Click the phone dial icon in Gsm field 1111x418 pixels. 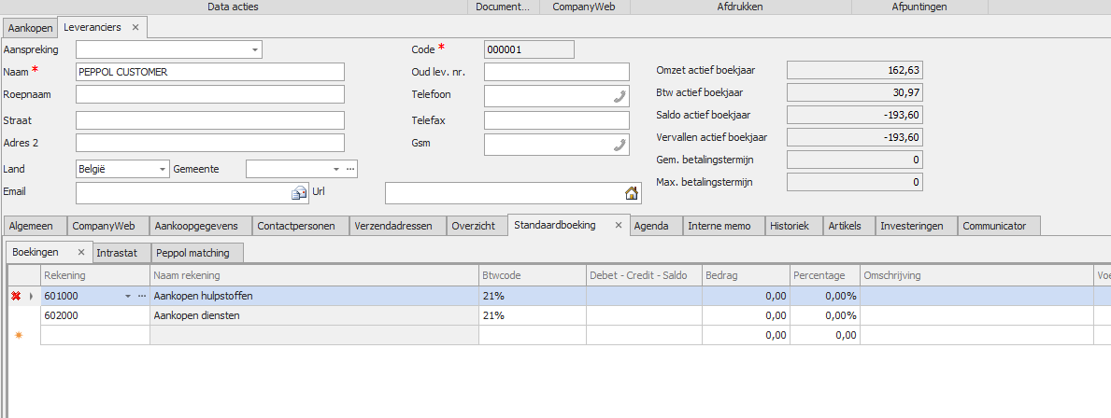[x=620, y=144]
